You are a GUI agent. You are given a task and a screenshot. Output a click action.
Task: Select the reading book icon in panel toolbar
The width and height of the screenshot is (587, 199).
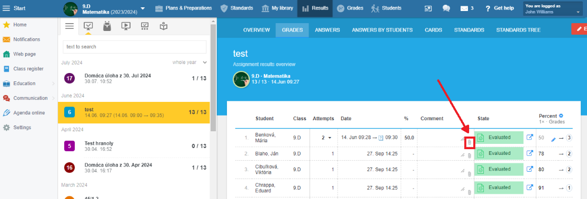point(163,26)
